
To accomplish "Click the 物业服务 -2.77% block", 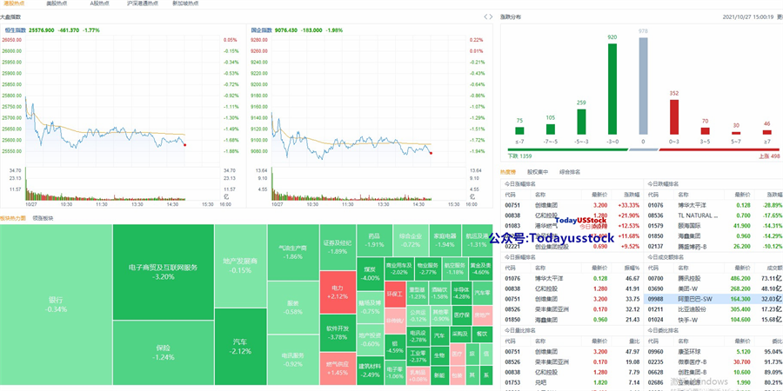I will click(427, 268).
